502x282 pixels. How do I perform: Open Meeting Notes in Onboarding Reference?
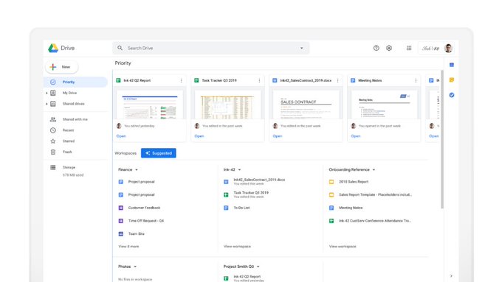click(x=351, y=208)
